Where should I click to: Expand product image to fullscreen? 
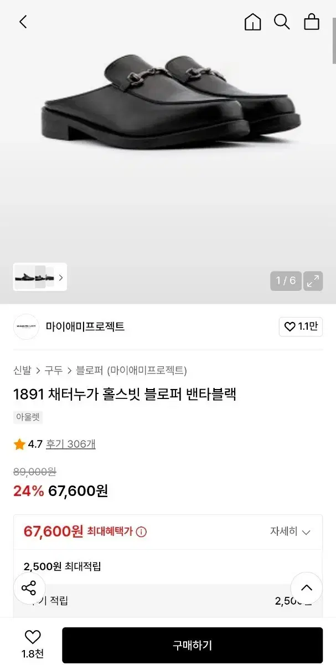(x=313, y=280)
